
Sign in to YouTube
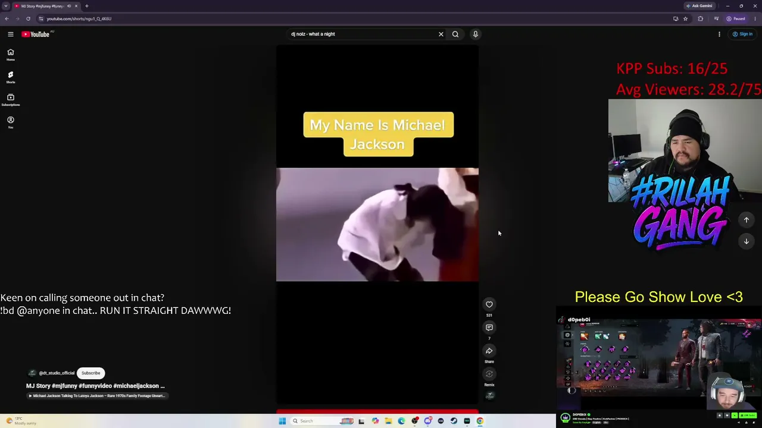pos(742,34)
